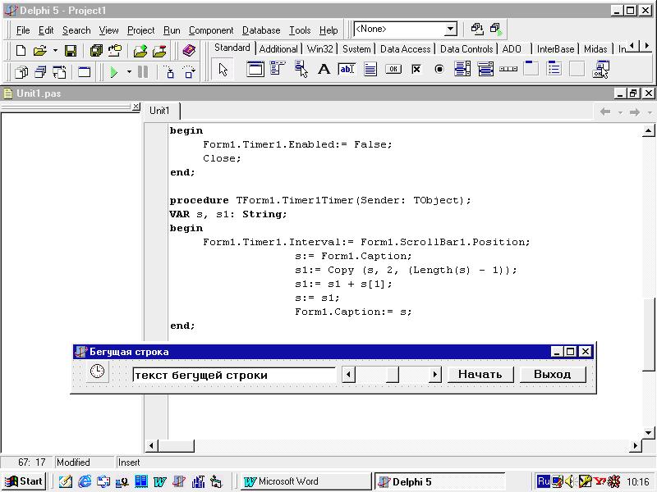Save the unit with the floppy icon
The height and width of the screenshot is (492, 657).
71,51
